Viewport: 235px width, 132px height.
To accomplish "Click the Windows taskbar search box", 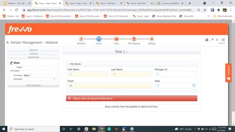I will coord(33,129).
